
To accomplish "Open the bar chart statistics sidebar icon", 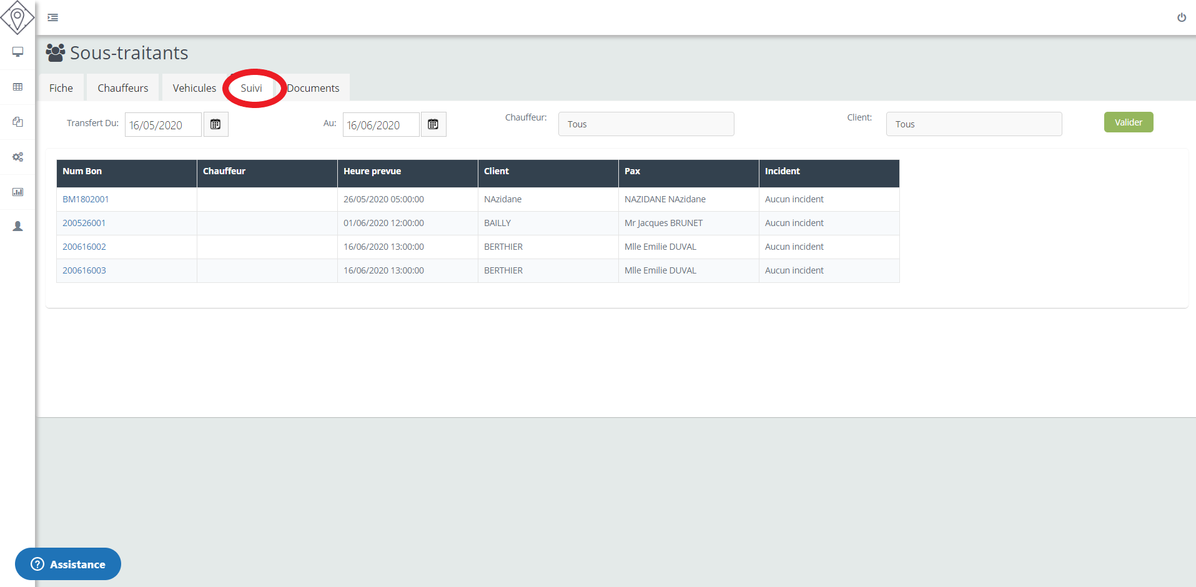I will point(17,192).
